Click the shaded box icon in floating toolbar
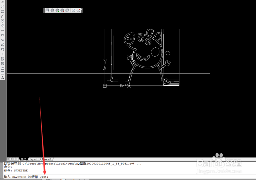Viewport: 256px width, 180px height. point(73,10)
